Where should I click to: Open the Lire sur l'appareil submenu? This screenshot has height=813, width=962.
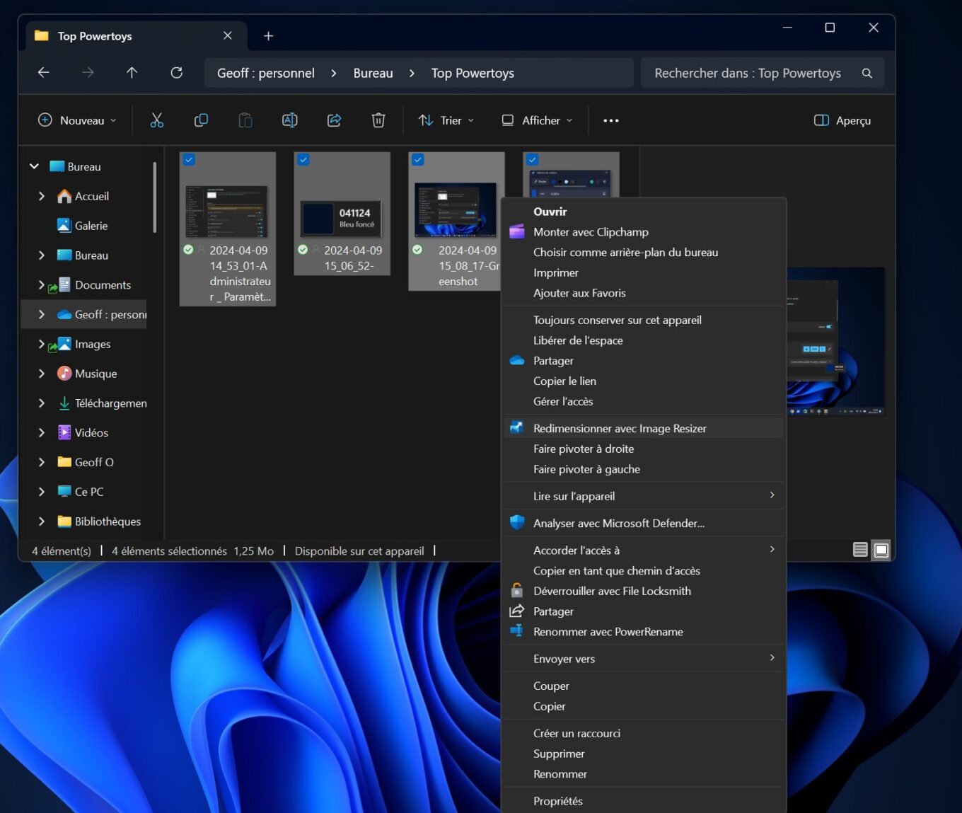tap(644, 496)
